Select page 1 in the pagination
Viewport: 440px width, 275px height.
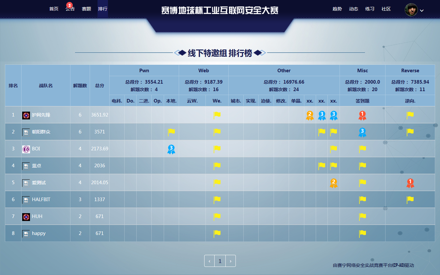(x=220, y=261)
